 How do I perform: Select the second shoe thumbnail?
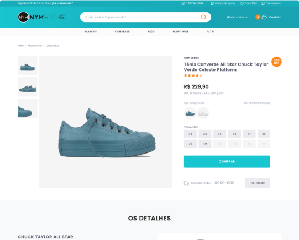coord(28,87)
